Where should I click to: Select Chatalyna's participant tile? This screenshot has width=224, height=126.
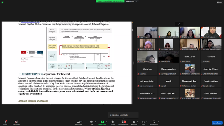147,69
